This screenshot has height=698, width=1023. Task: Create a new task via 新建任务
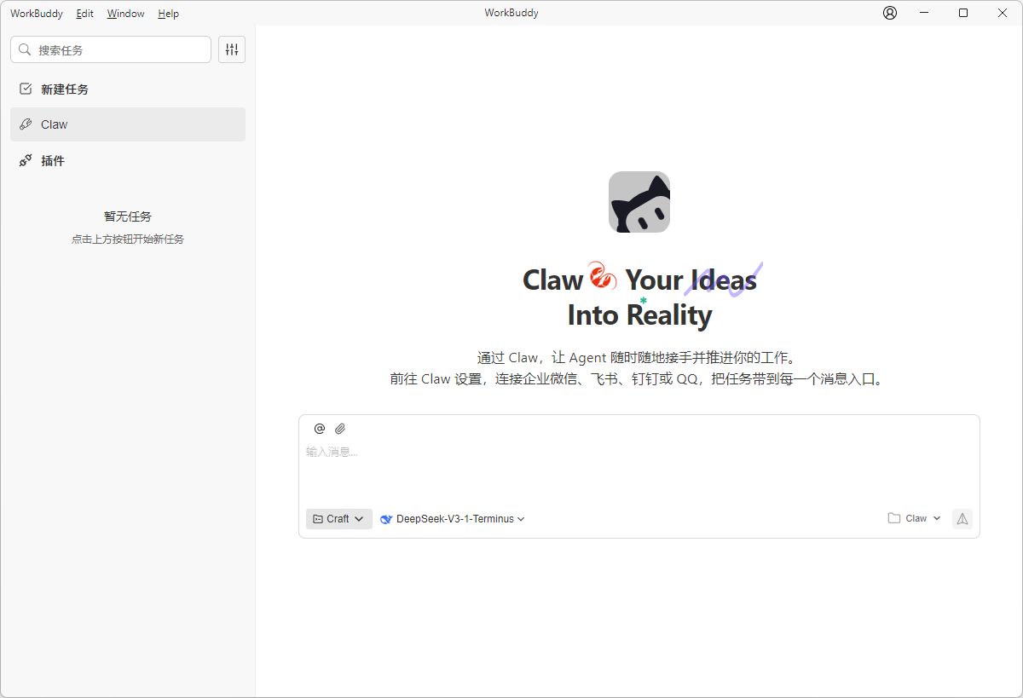tap(128, 89)
